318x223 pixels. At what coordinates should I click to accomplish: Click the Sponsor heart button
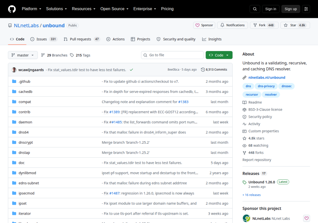pos(204,25)
